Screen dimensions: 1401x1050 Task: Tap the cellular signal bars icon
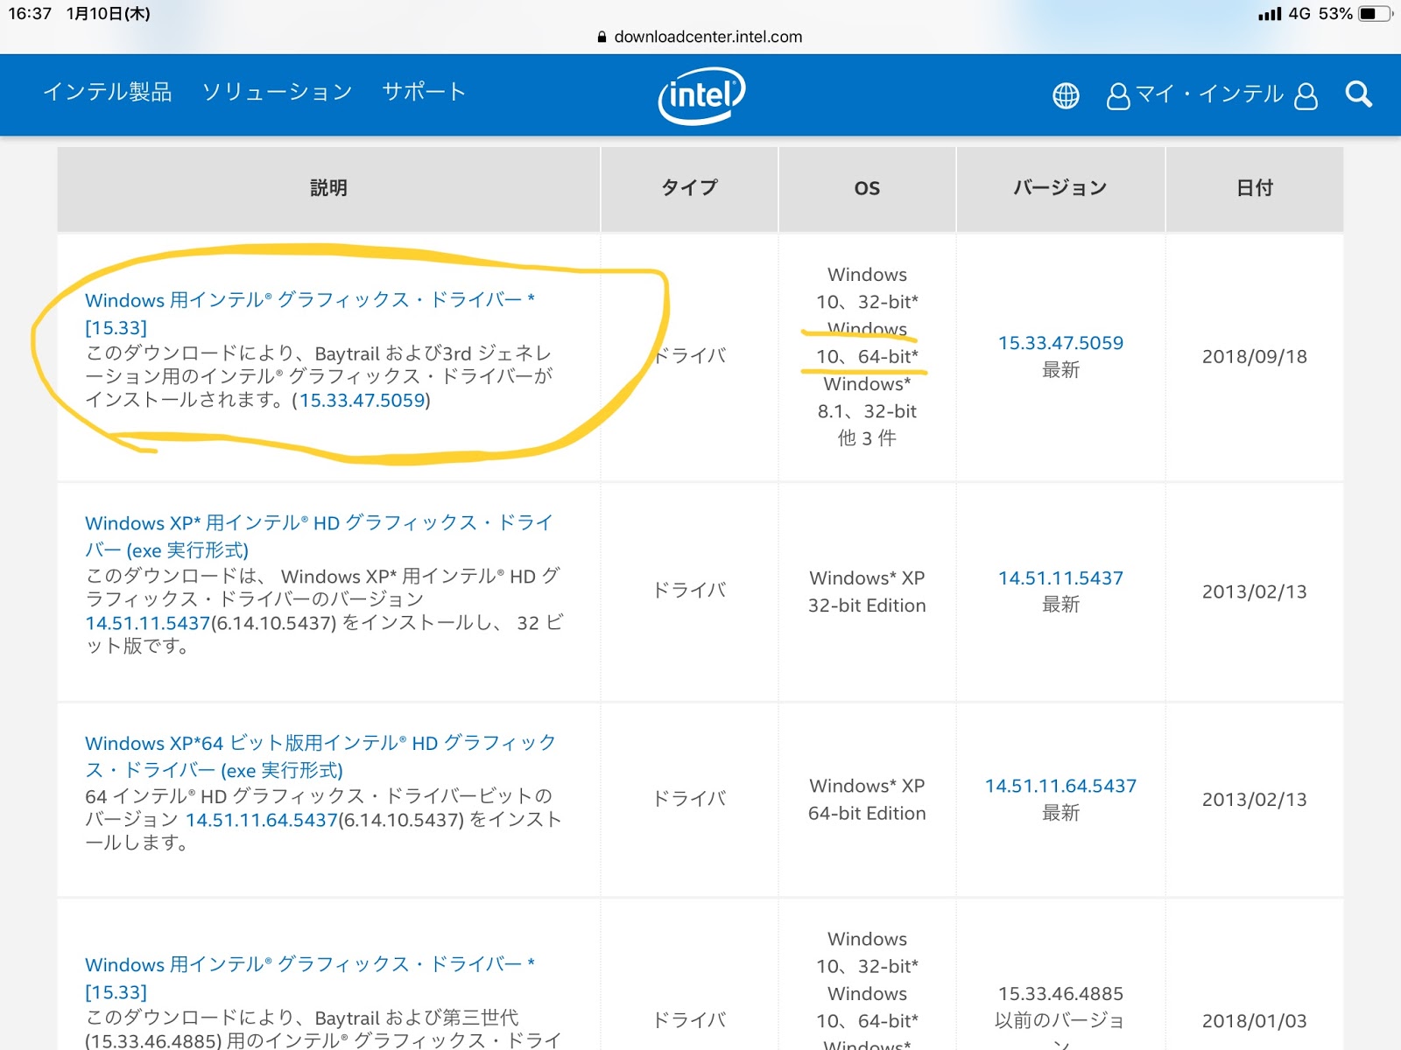pos(1270,14)
